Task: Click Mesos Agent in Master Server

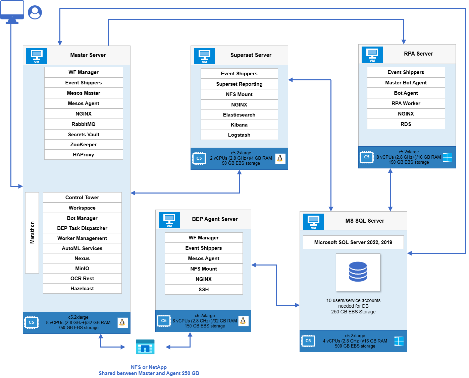Action: tap(84, 103)
